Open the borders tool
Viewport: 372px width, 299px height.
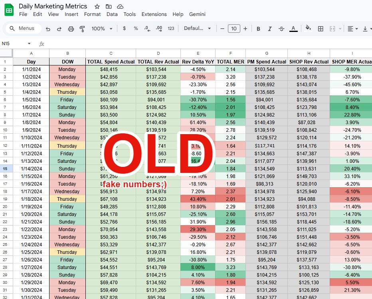[321, 29]
